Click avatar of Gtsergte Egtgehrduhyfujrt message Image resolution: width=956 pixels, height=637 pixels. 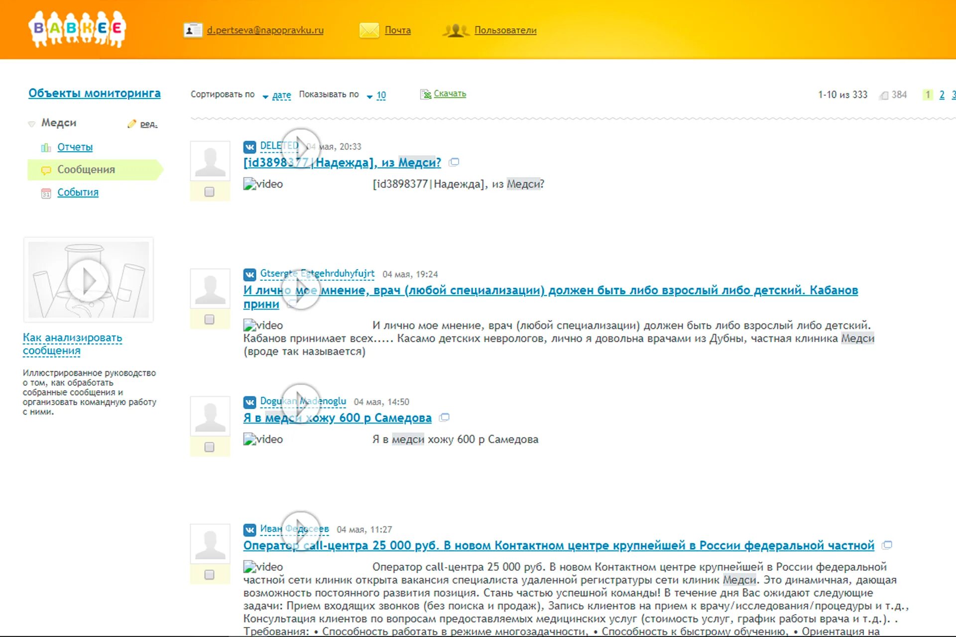point(210,289)
